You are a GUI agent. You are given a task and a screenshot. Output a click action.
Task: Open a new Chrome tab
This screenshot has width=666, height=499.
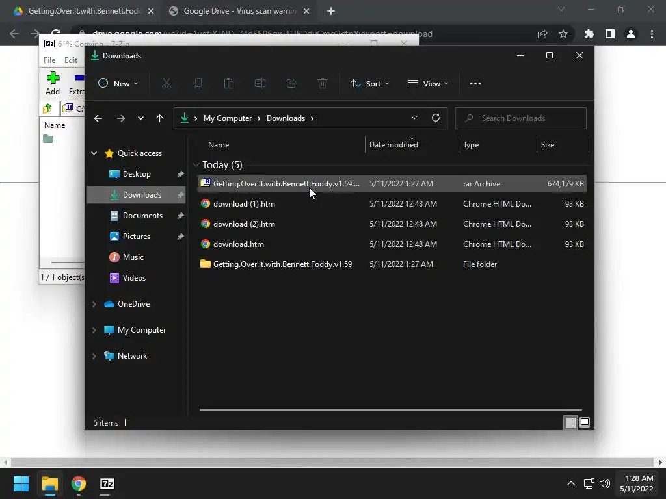pyautogui.click(x=331, y=11)
